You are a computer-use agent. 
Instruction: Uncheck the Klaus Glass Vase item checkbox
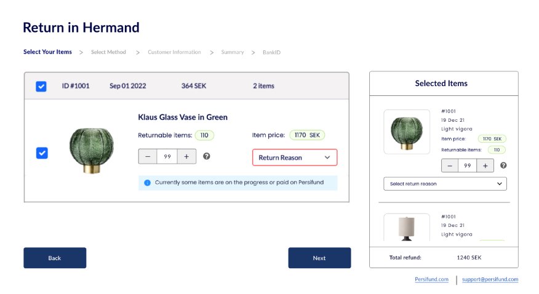pos(42,153)
